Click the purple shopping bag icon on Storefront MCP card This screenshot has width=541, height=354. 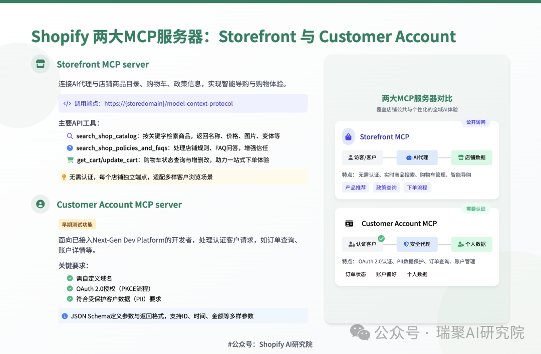[349, 137]
